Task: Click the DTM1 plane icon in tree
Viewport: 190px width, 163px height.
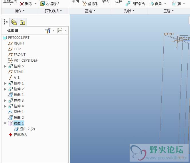Action: (10, 72)
